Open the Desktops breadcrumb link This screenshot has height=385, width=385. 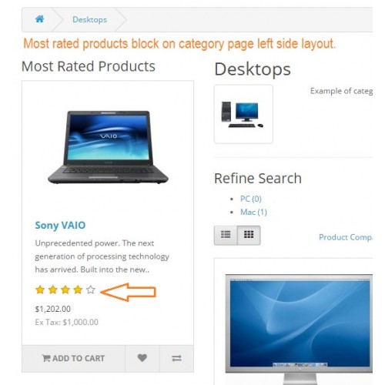89,19
